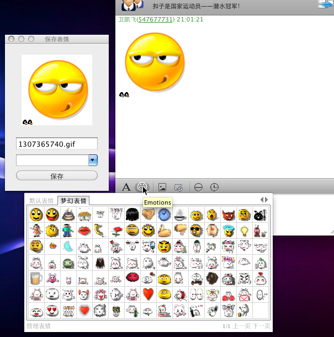Start screen capture with the scissors-frame icon
This screenshot has height=337, width=334.
tap(178, 188)
